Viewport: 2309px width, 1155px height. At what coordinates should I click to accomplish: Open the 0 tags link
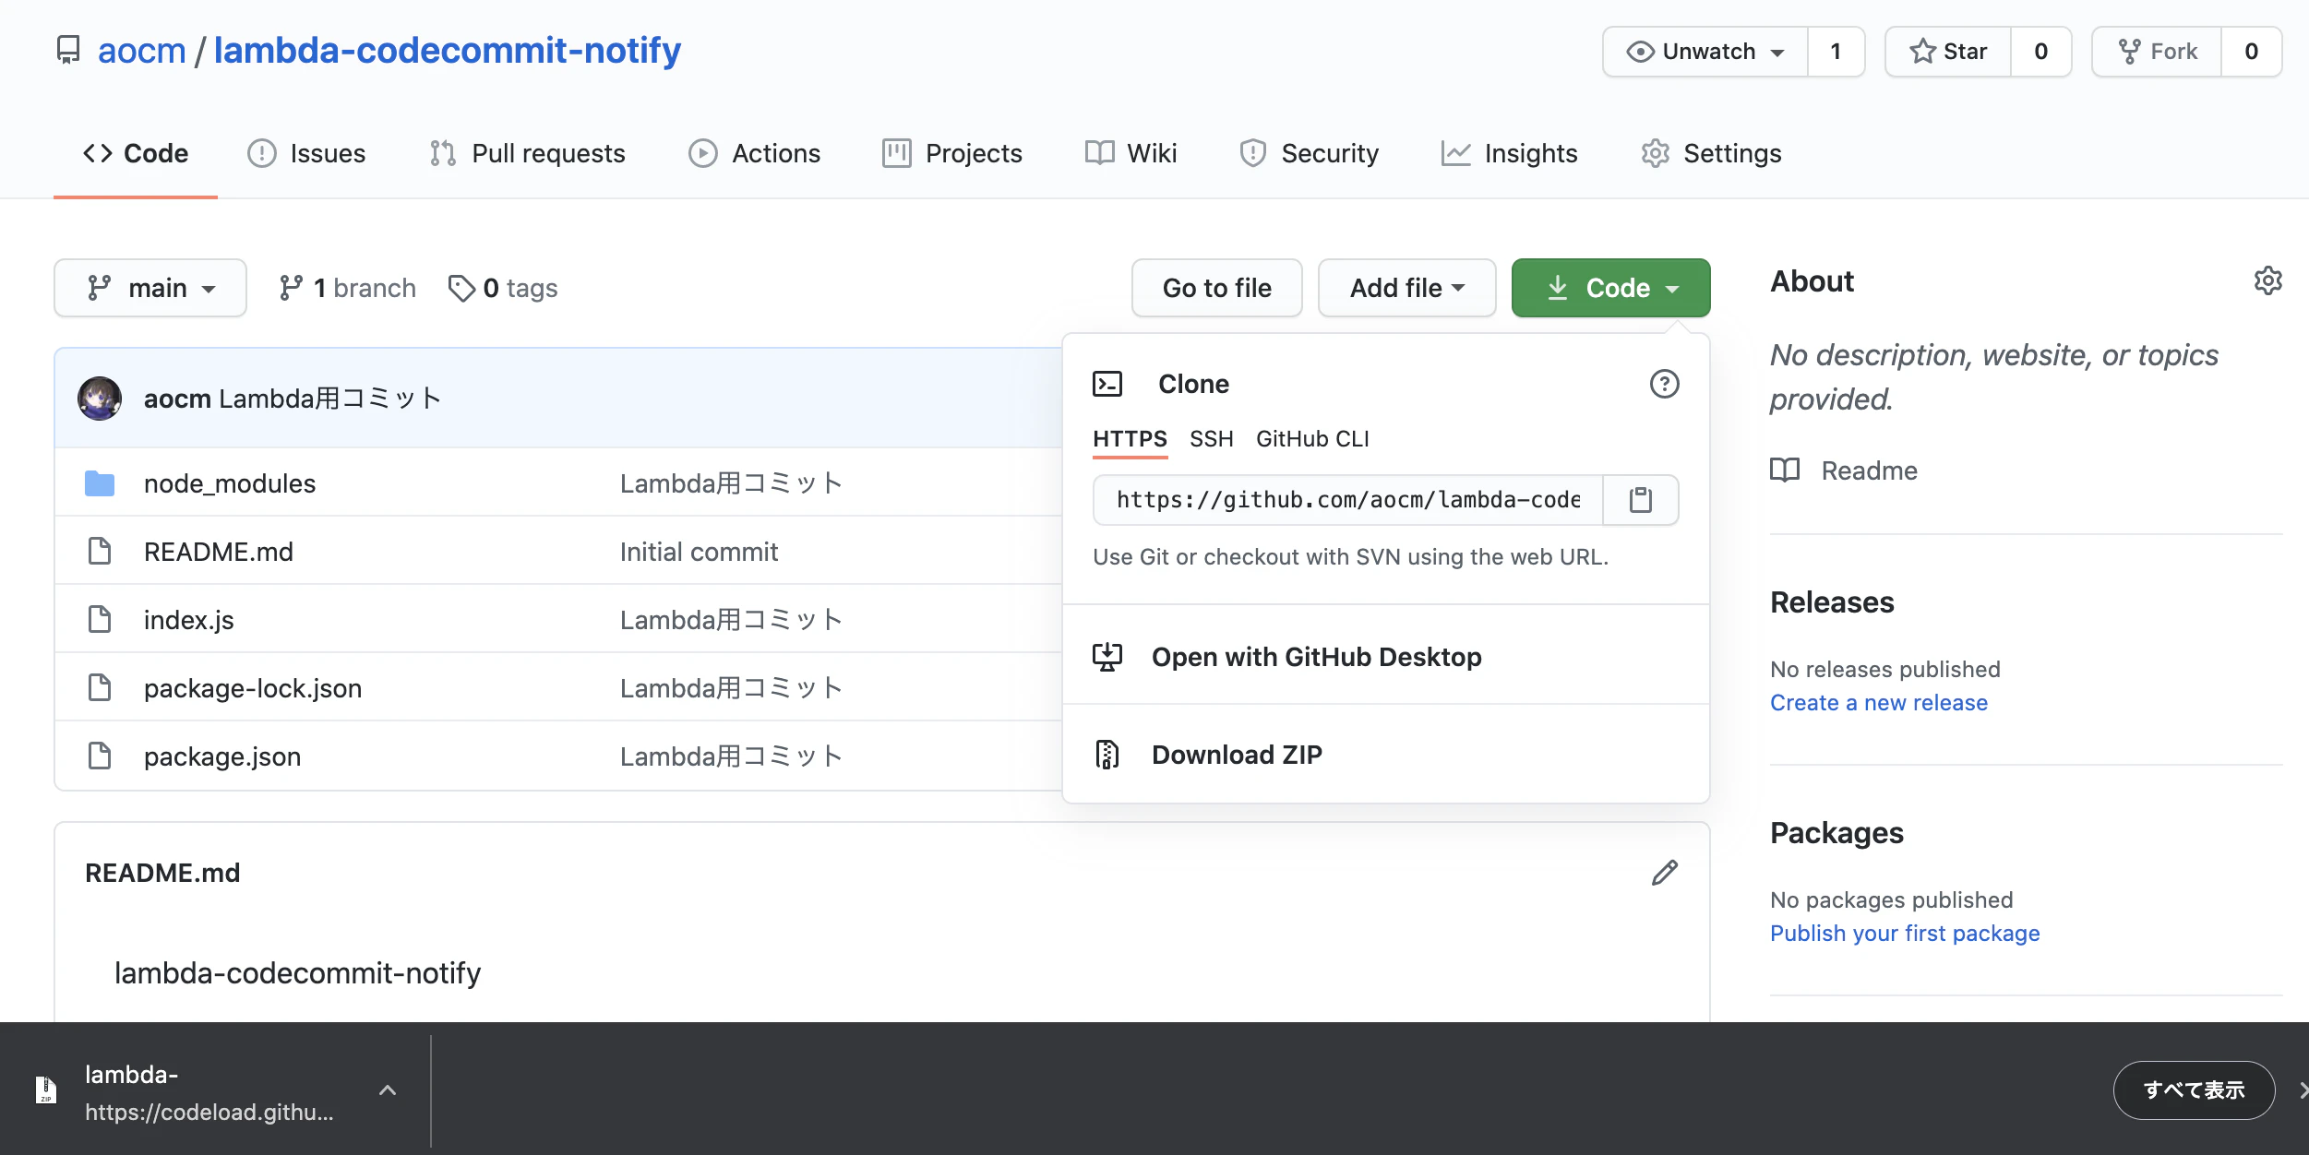pyautogui.click(x=503, y=288)
